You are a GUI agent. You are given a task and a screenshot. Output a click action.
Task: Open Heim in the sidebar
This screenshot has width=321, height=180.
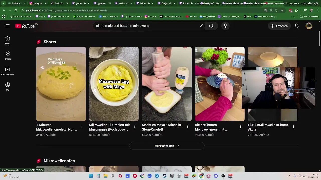8,40
